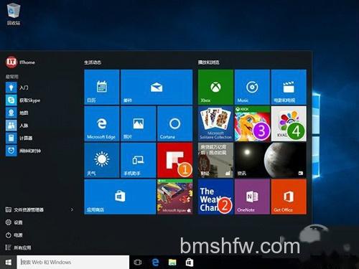Open Task View on taskbar

(138, 263)
